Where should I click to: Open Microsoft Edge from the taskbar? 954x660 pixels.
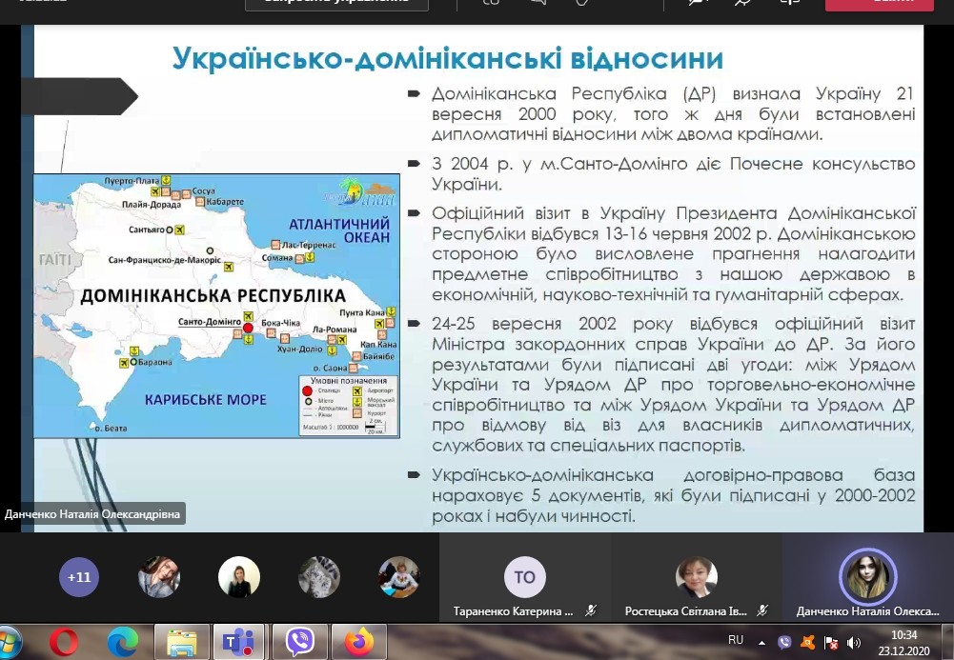122,642
